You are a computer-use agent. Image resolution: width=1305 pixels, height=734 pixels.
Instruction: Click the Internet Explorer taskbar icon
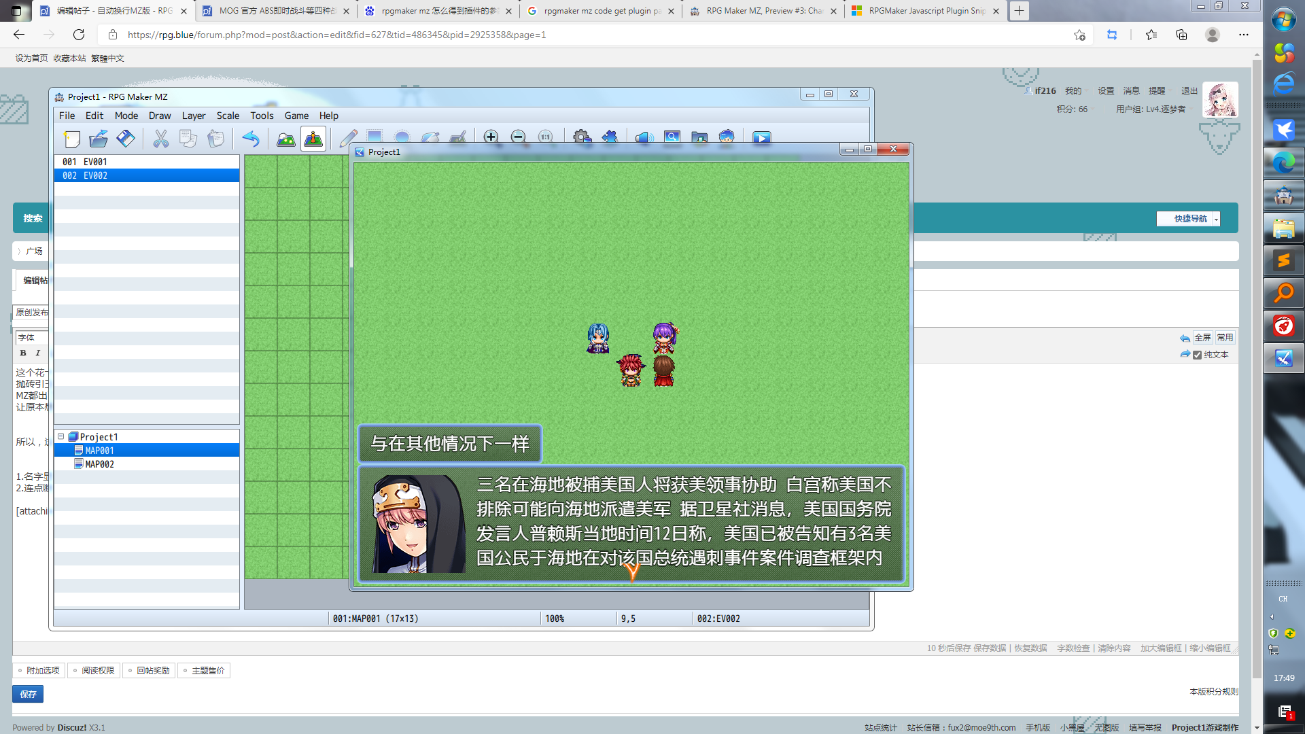[1283, 84]
